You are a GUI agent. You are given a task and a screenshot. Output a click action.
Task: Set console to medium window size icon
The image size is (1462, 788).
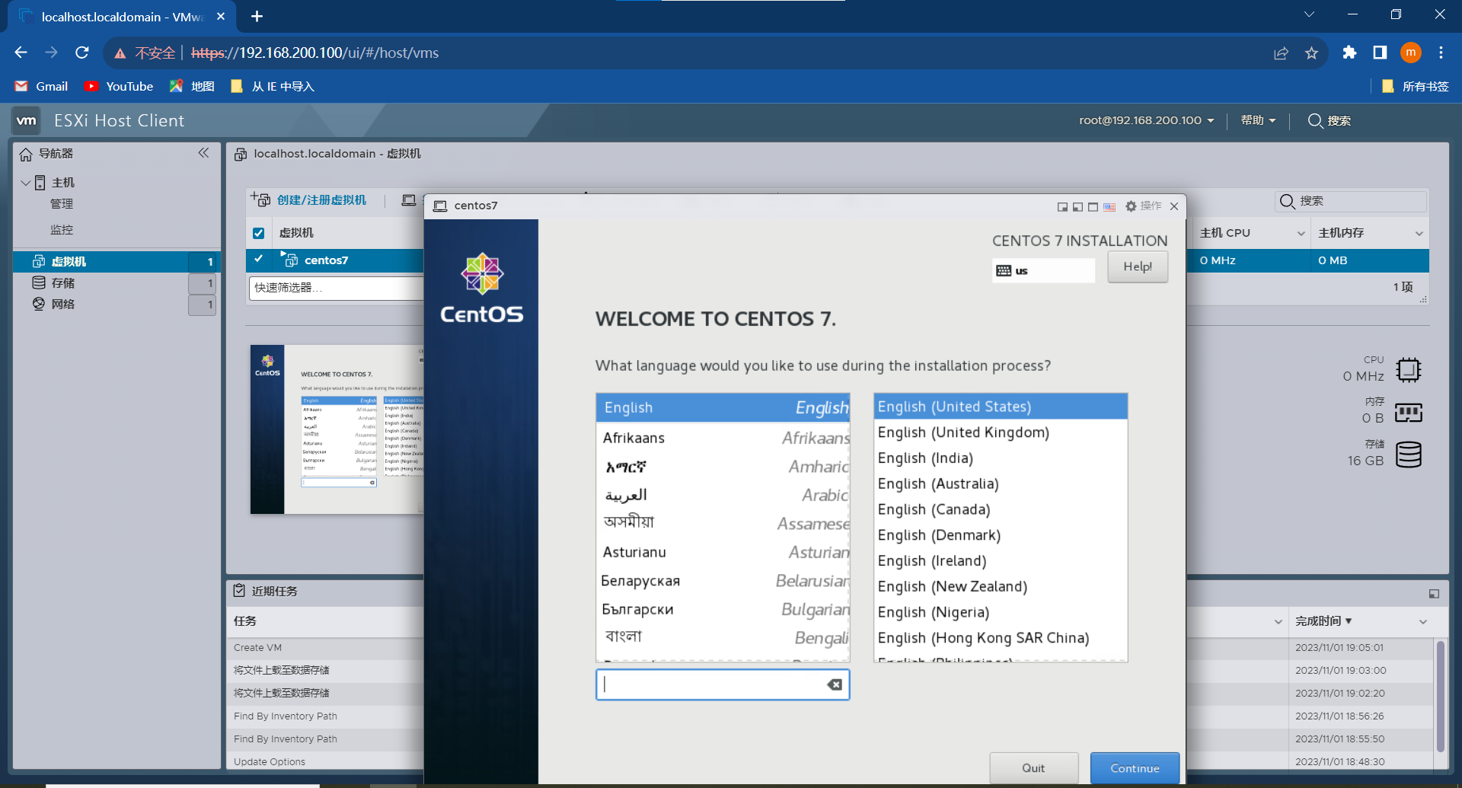point(1077,206)
